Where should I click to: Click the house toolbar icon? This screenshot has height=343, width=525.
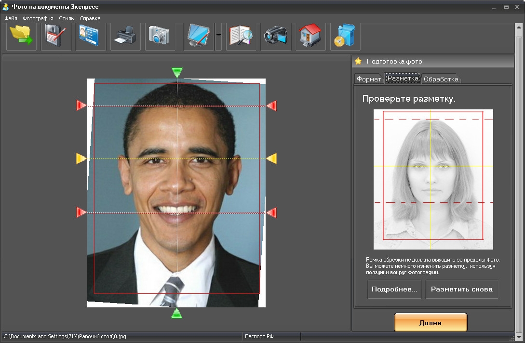pyautogui.click(x=310, y=36)
